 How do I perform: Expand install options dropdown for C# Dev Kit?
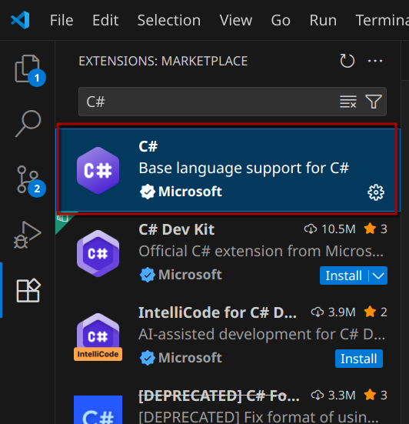pos(378,275)
